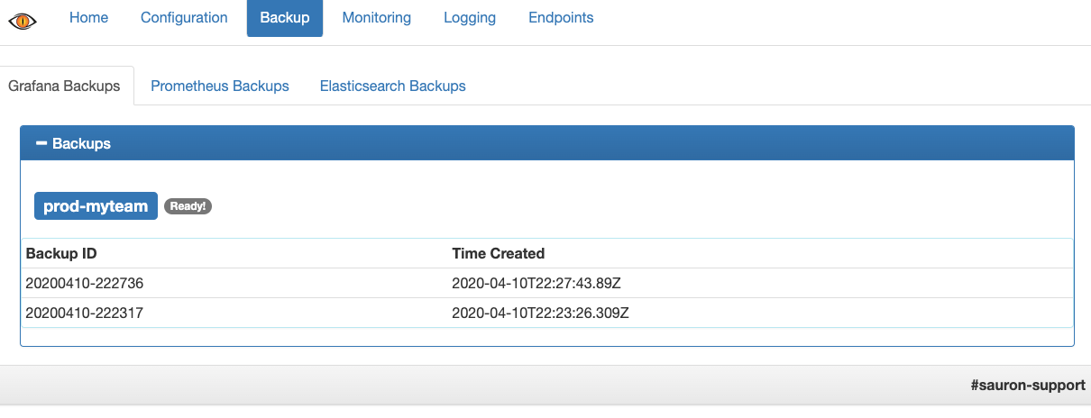Navigate to the Logging section
Image resolution: width=1091 pixels, height=418 pixels.
tap(470, 18)
